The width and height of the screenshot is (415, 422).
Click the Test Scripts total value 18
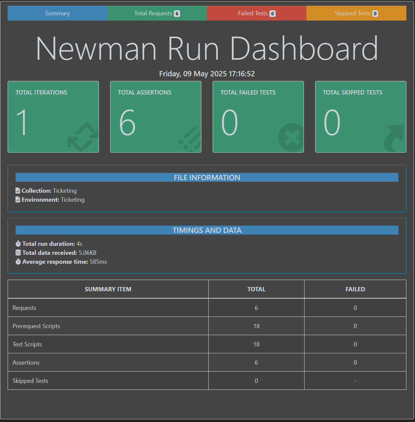point(256,344)
